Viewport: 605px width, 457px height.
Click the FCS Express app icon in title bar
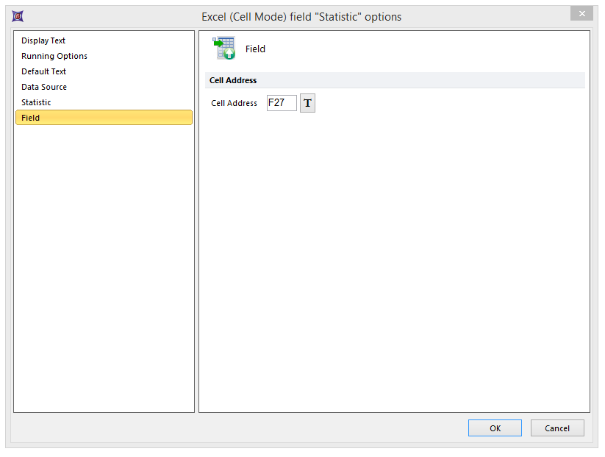[18, 16]
